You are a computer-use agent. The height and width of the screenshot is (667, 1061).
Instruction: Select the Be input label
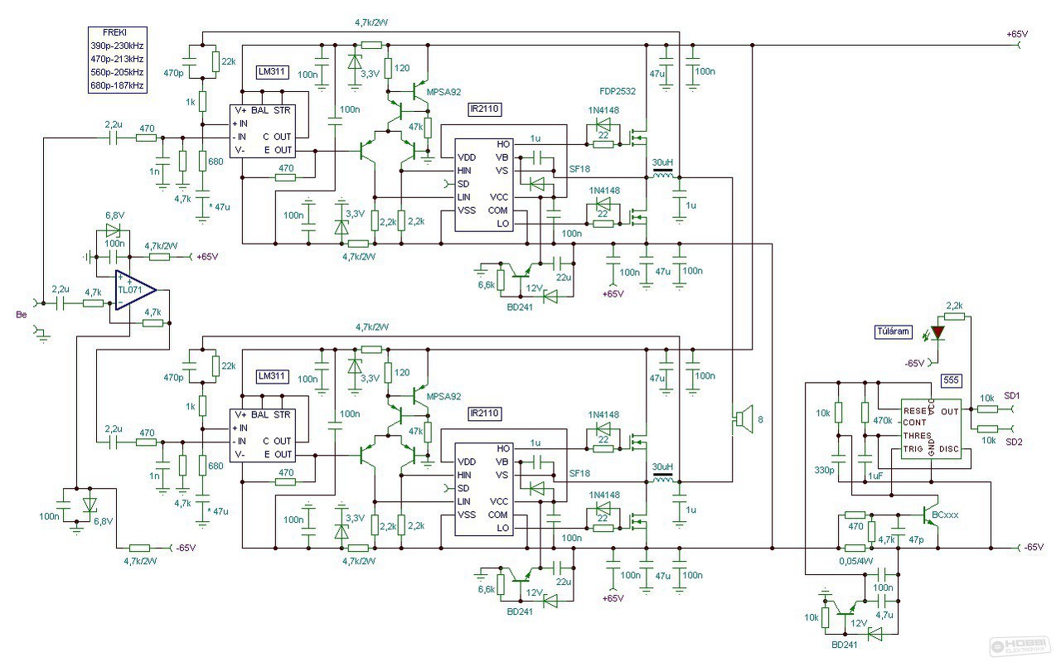pos(20,315)
